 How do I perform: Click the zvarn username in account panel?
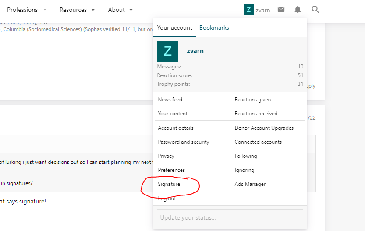195,51
